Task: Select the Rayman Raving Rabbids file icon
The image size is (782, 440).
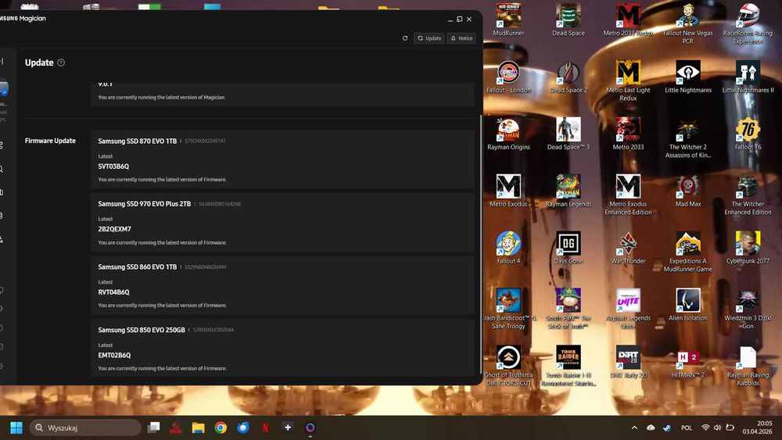Action: pyautogui.click(x=748, y=365)
